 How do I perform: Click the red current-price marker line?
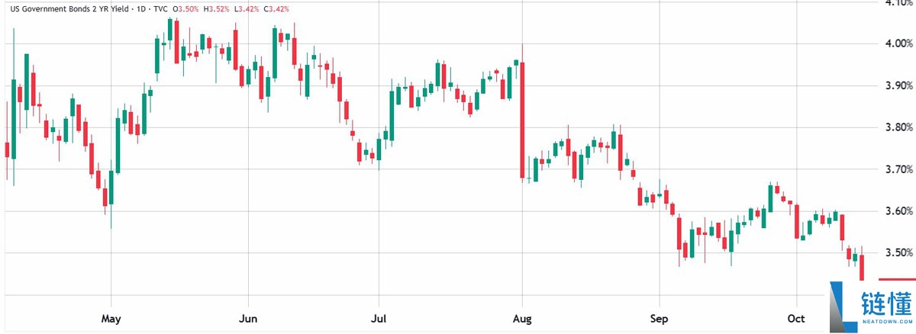[897, 280]
